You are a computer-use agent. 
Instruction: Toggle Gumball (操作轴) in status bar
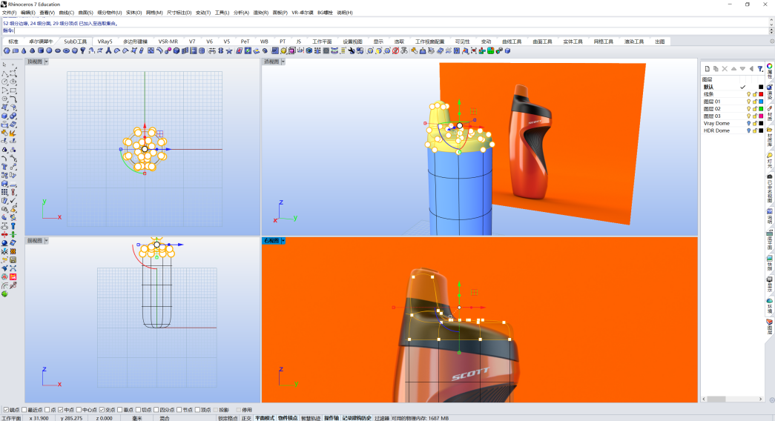tap(332, 418)
